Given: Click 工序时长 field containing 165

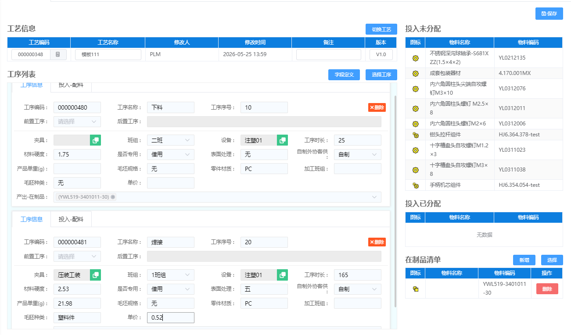Looking at the screenshot, I should (358, 275).
